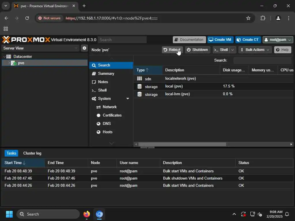Select the 'local-lvm (pve)' description

tap(177, 94)
